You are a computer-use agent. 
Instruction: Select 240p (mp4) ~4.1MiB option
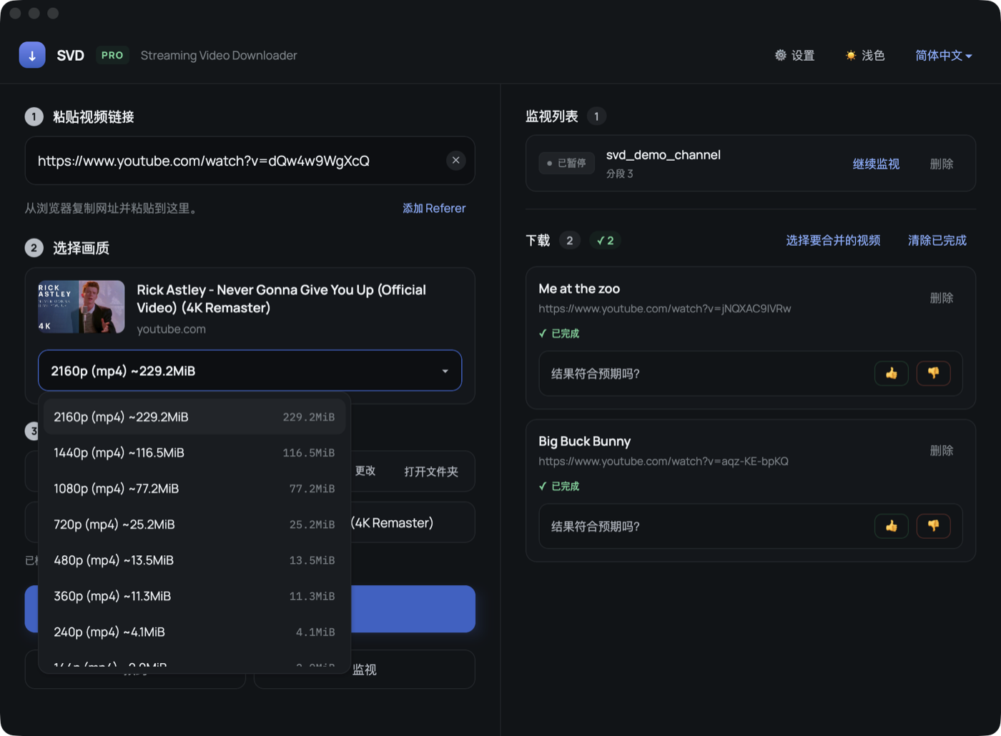coord(194,631)
